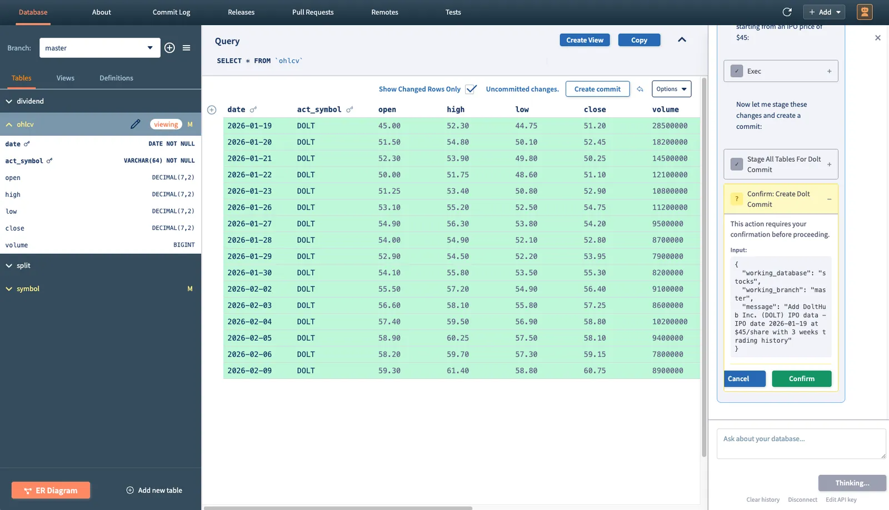Expand the Exec step details
The width and height of the screenshot is (889, 510).
(x=829, y=71)
